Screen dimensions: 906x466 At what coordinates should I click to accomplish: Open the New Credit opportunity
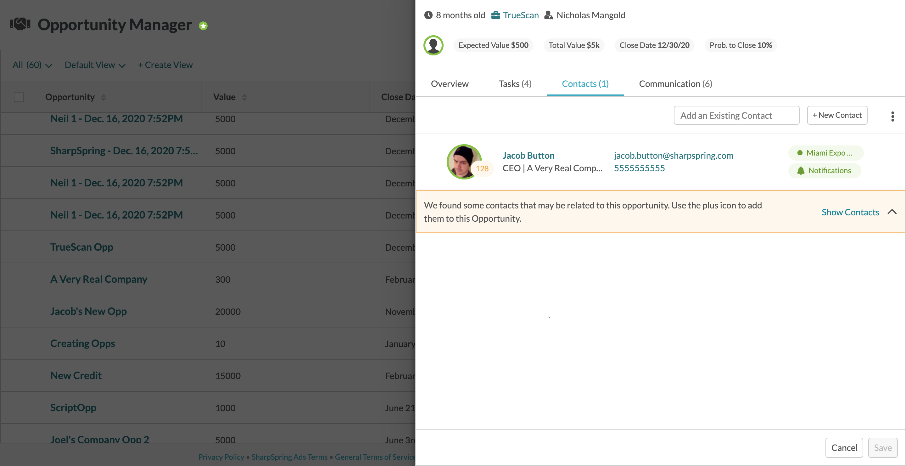pos(75,375)
